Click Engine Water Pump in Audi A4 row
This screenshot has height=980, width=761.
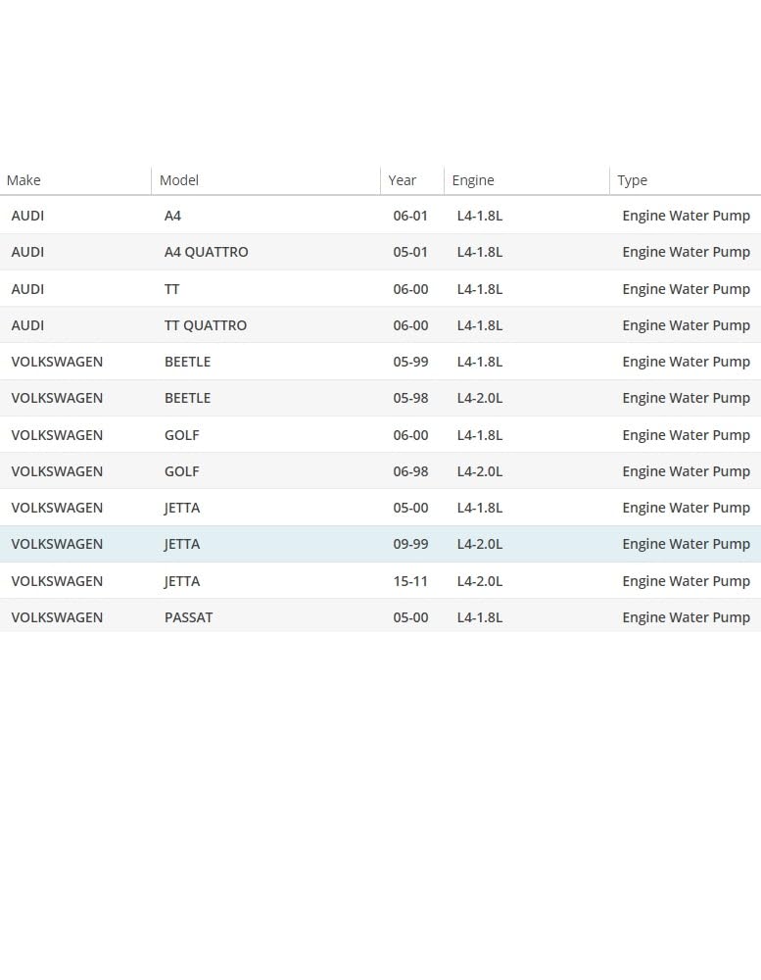[686, 216]
